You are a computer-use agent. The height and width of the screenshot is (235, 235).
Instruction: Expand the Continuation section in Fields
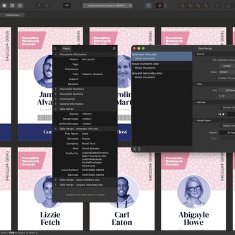[56, 99]
